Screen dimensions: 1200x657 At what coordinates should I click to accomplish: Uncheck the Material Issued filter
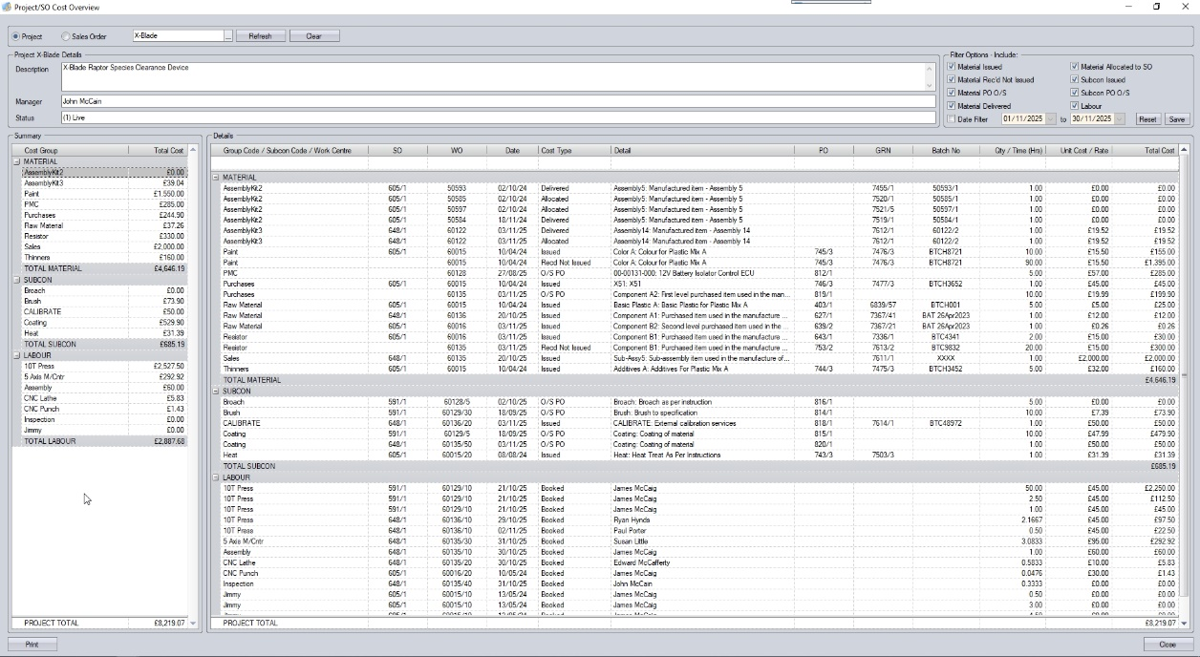click(x=951, y=68)
